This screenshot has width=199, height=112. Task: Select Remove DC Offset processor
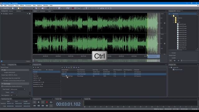click(46, 86)
